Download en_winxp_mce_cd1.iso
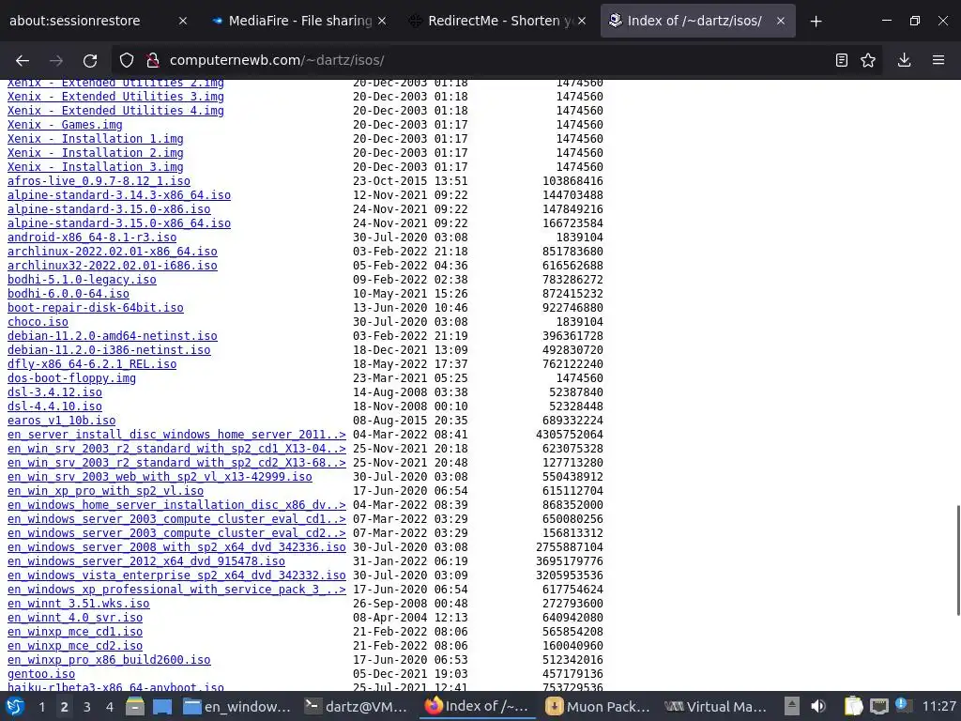Image resolution: width=961 pixels, height=721 pixels. (75, 632)
